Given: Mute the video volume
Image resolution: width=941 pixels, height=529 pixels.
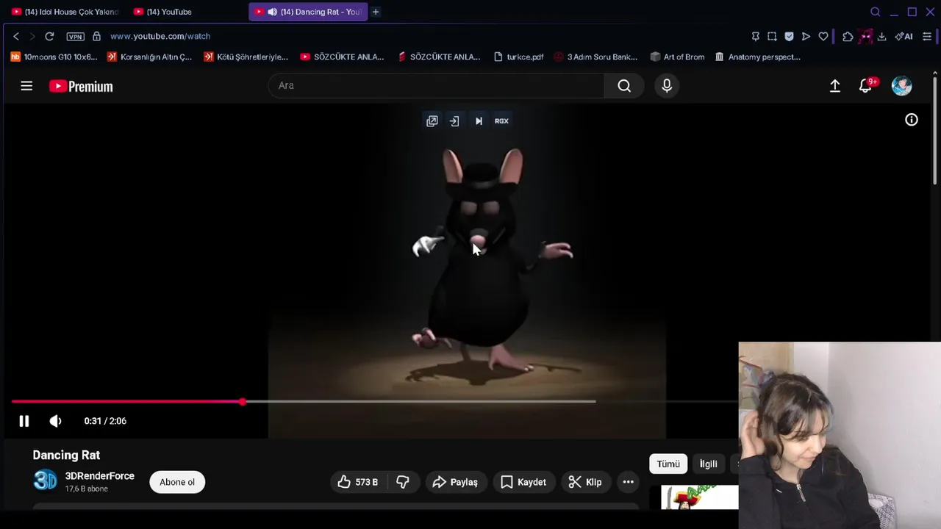Looking at the screenshot, I should click(55, 421).
